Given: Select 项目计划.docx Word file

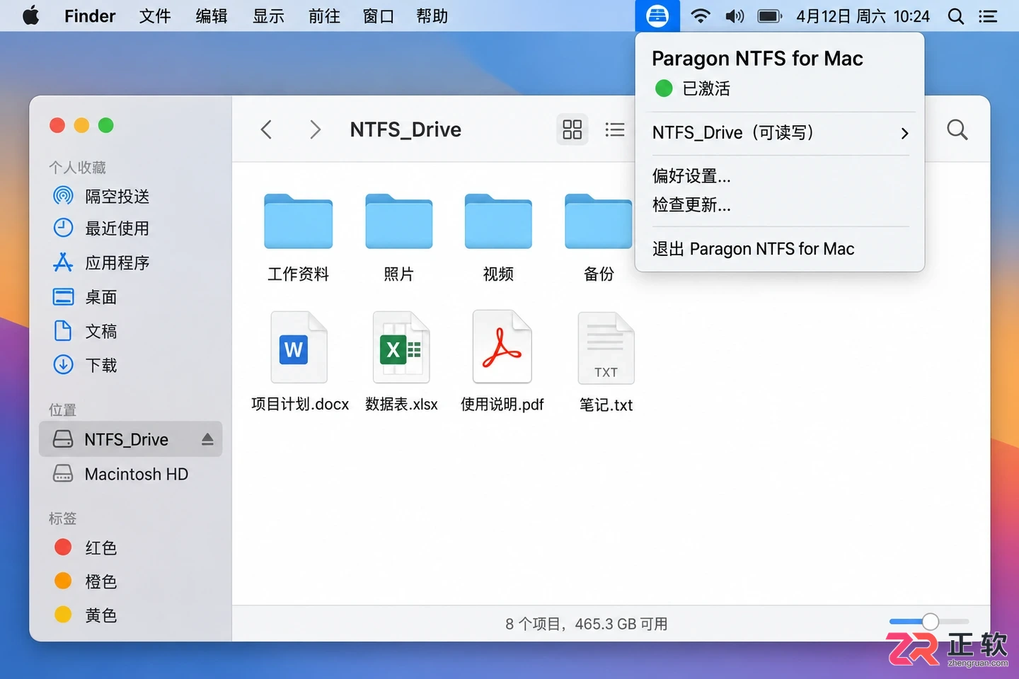Looking at the screenshot, I should click(x=299, y=361).
